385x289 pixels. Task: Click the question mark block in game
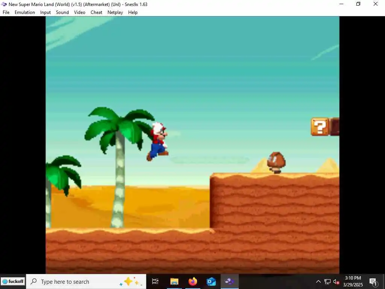(x=320, y=127)
